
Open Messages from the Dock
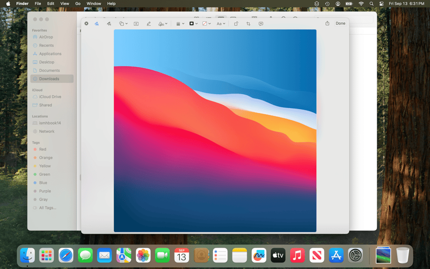[85, 255]
